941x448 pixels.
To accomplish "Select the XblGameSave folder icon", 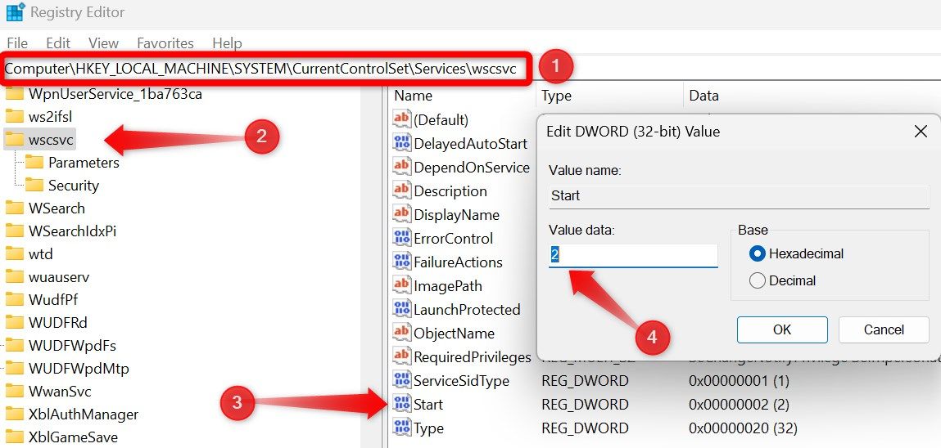I will tap(14, 437).
